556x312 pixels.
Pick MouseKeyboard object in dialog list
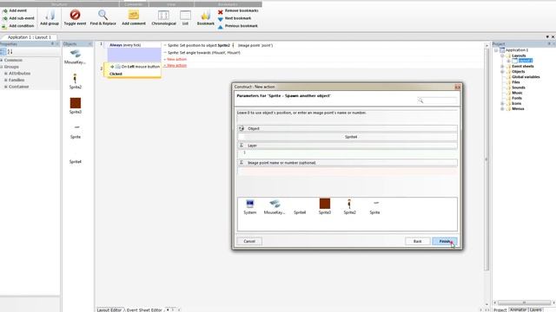[x=275, y=206]
